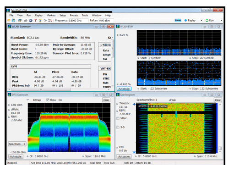Enable the VBW checkbox in Spectrogram

coord(118,118)
